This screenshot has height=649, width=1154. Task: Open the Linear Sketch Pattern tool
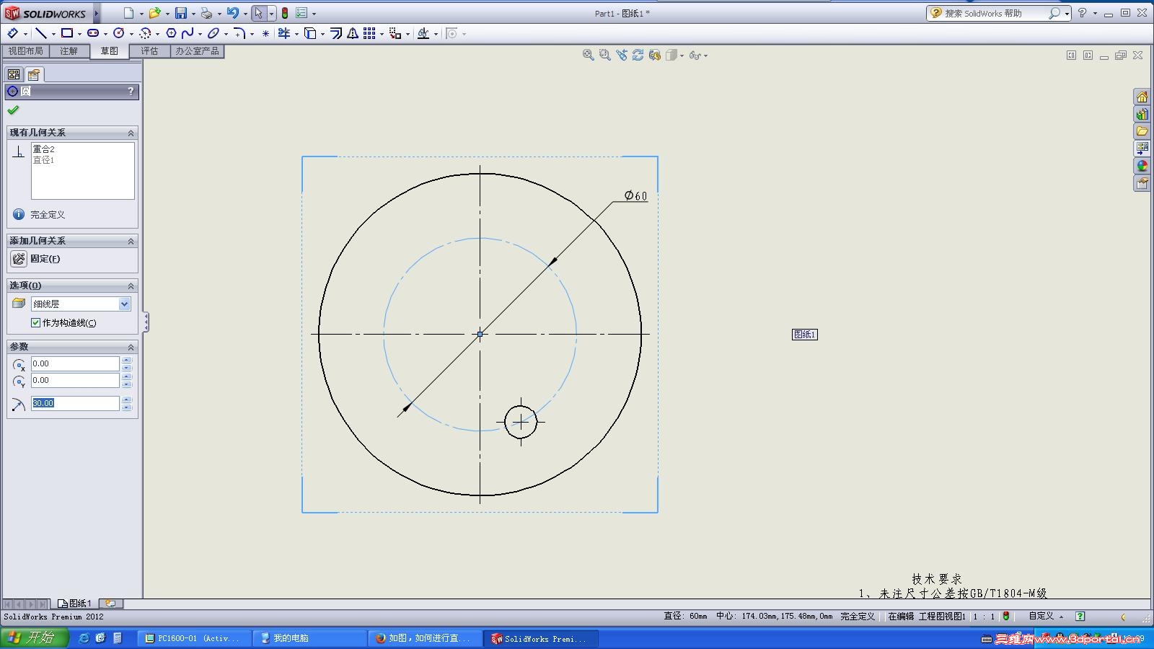(369, 33)
